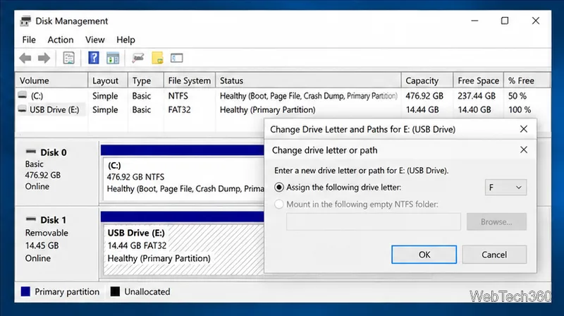The image size is (564, 316).
Task: Click the 476.92 GB capacity cell
Action: 424,96
